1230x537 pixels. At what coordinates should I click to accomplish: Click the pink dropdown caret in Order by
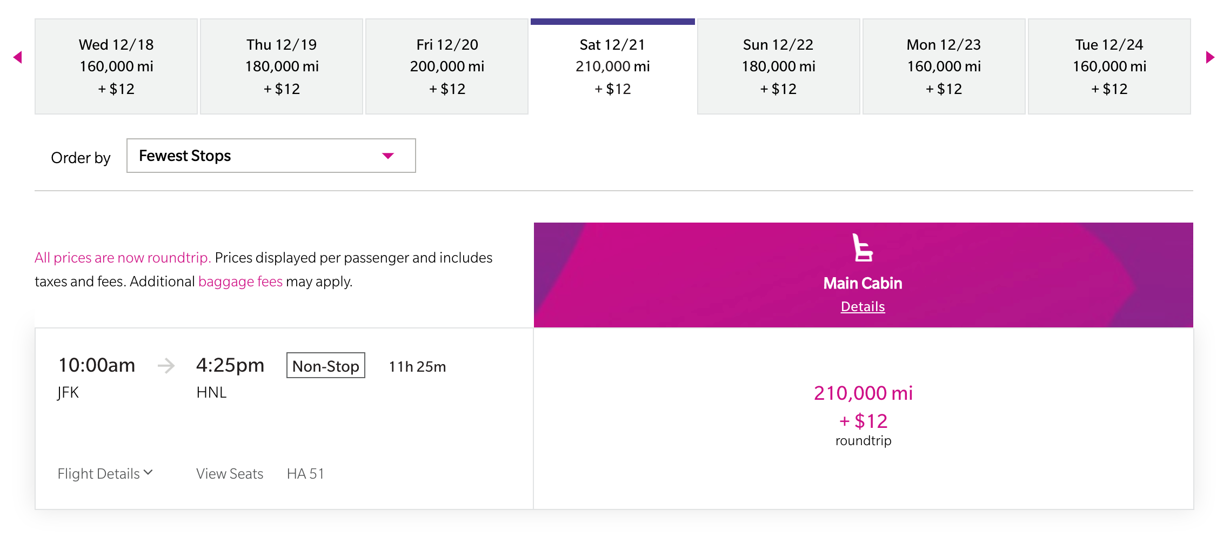click(x=387, y=156)
